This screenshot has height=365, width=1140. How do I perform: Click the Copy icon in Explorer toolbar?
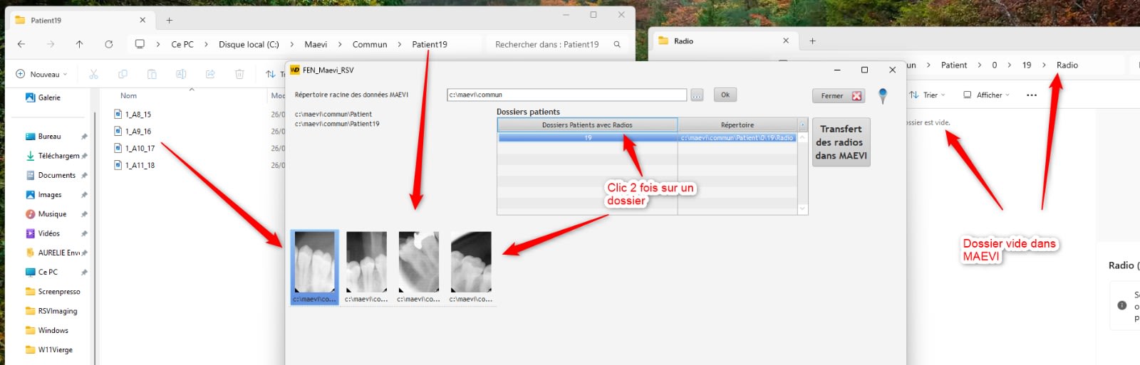(x=123, y=74)
